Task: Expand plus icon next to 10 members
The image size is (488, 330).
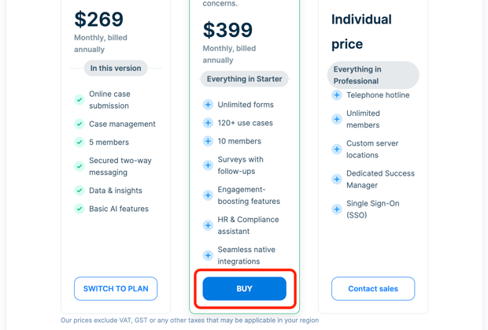Action: coord(208,141)
